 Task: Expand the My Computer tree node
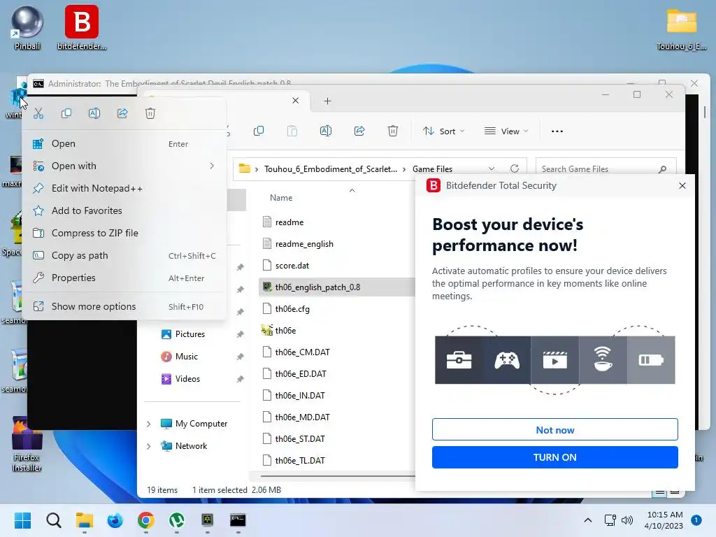(149, 424)
